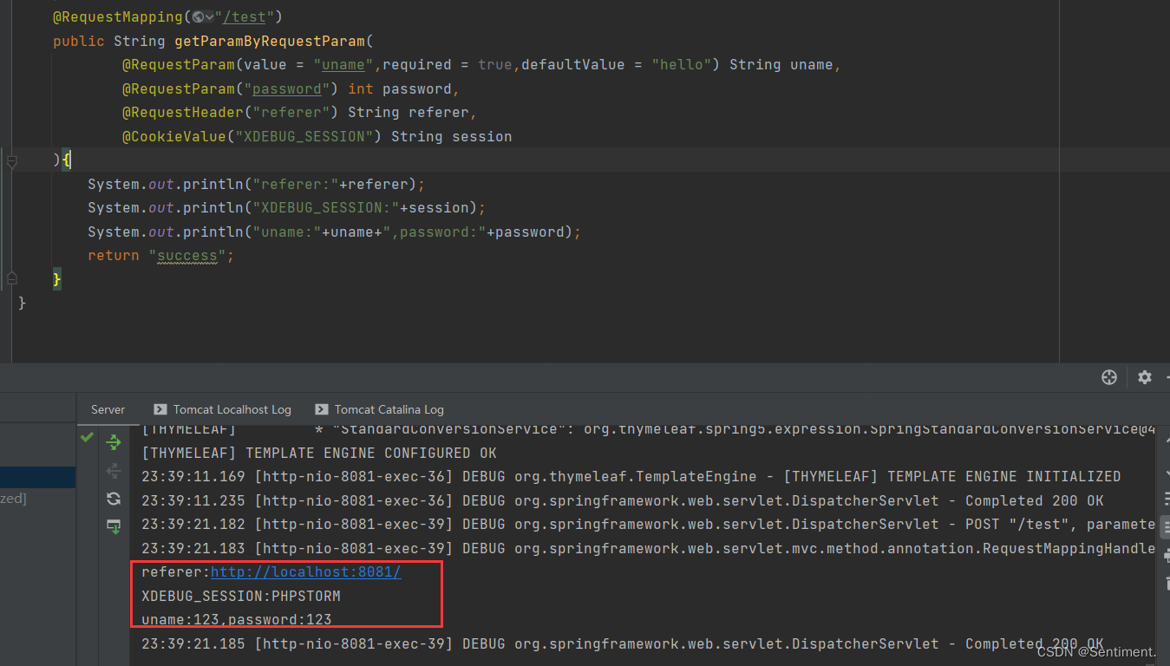
Task: Click the Clear All trash icon beside console
Action: (x=1167, y=583)
